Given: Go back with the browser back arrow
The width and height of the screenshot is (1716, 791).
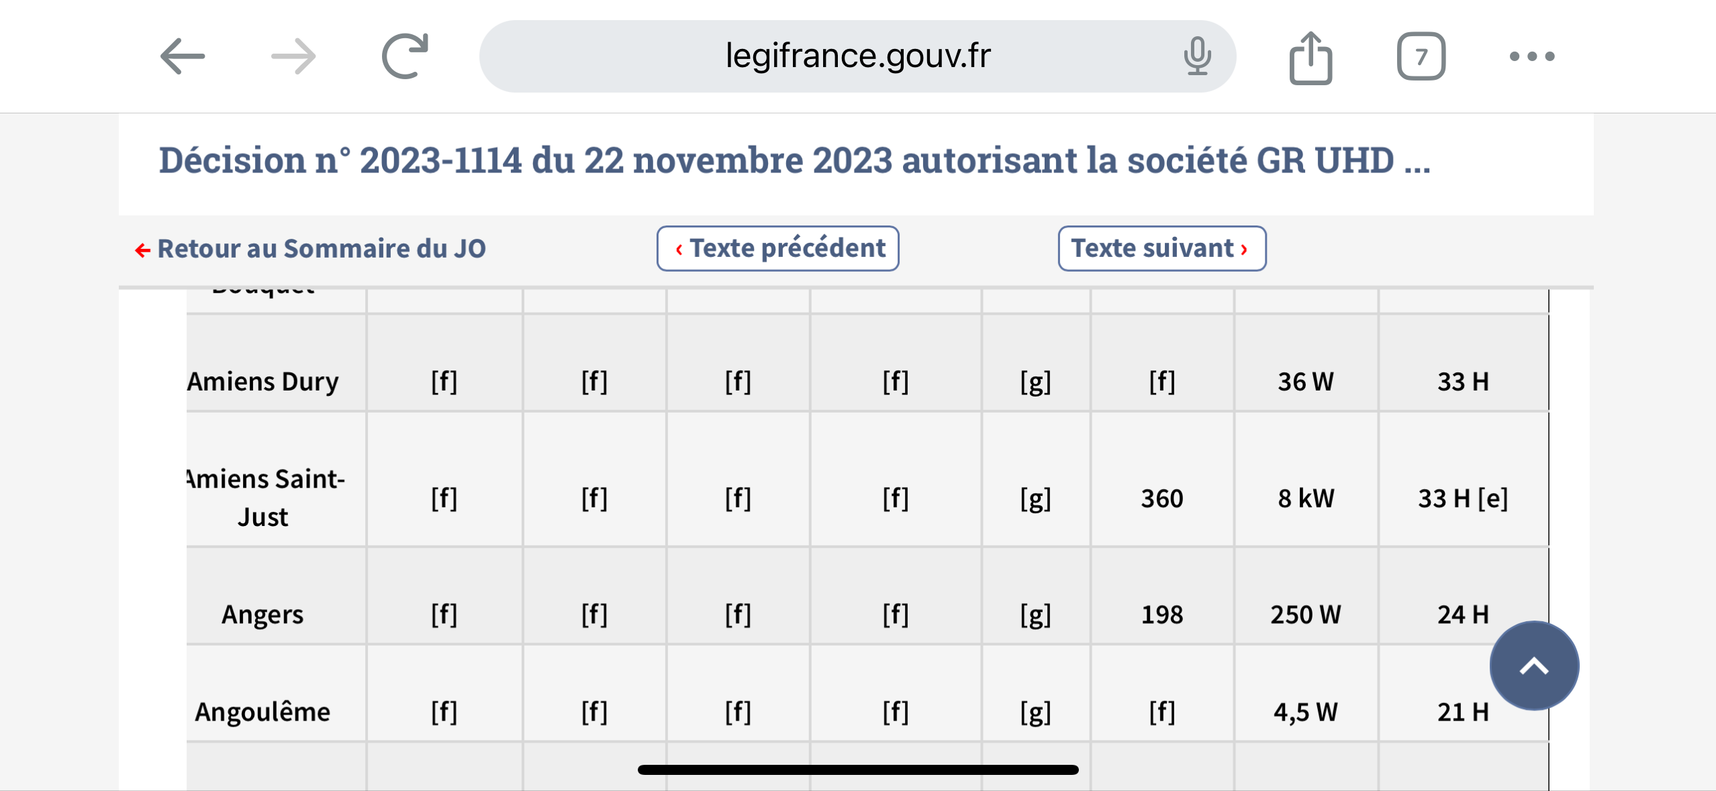Looking at the screenshot, I should tap(183, 56).
